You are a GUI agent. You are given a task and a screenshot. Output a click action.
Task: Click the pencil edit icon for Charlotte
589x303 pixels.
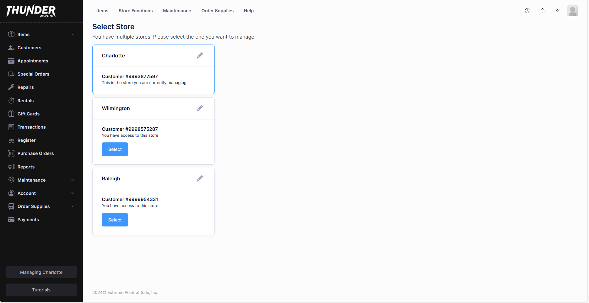pyautogui.click(x=200, y=56)
